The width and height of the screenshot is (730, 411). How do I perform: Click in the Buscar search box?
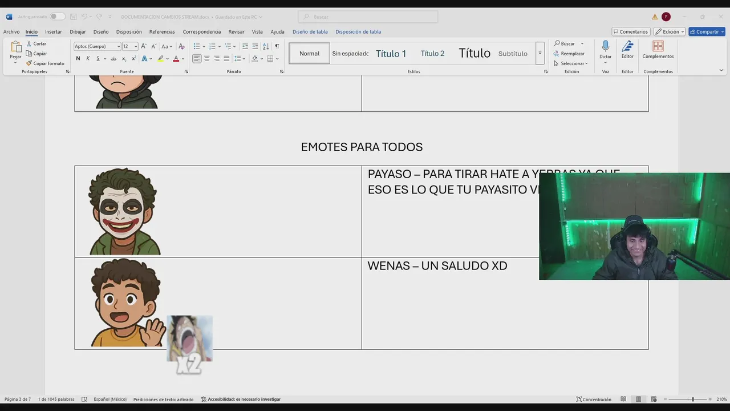pyautogui.click(x=368, y=17)
